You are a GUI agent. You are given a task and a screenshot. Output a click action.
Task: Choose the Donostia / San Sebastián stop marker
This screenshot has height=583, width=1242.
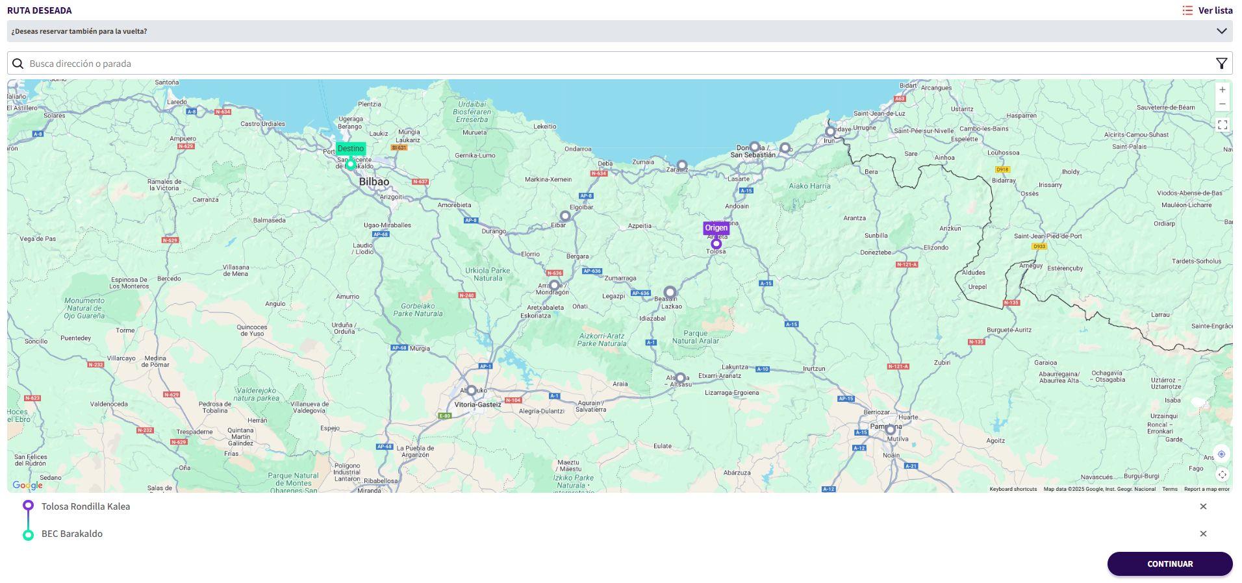[x=754, y=147]
